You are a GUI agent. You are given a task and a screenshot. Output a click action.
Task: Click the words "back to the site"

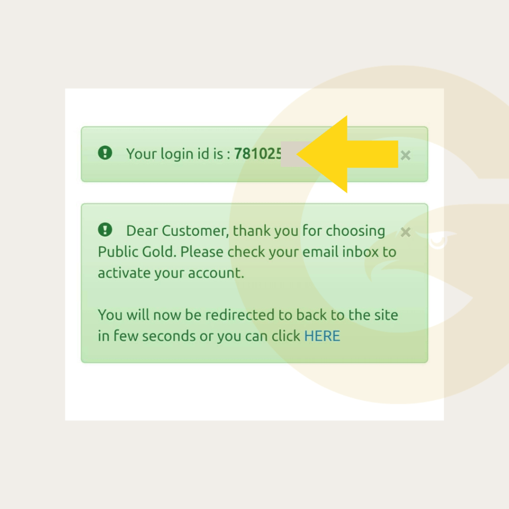click(x=347, y=315)
